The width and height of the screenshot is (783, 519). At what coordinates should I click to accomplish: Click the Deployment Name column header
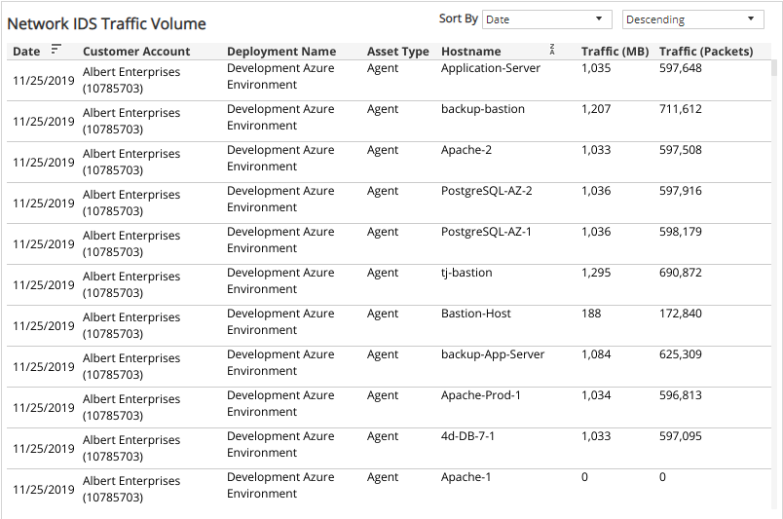(281, 52)
